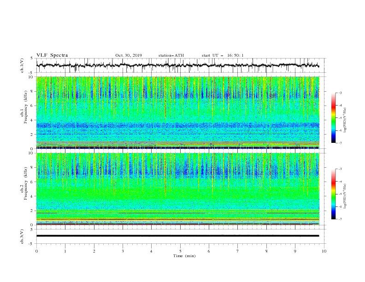Click the ch.3 voltage trace band

click(x=177, y=236)
